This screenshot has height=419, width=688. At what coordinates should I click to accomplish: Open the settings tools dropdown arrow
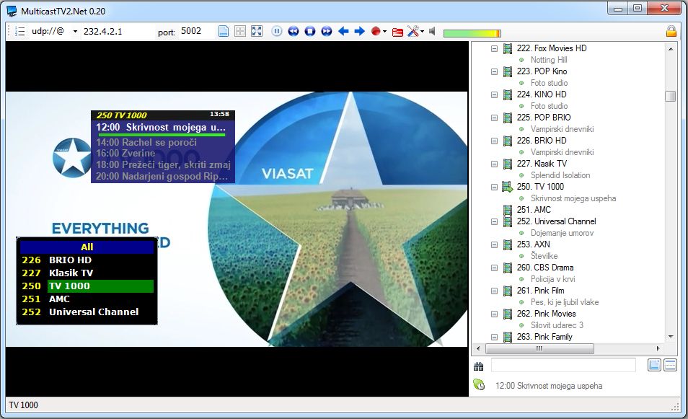coord(422,32)
